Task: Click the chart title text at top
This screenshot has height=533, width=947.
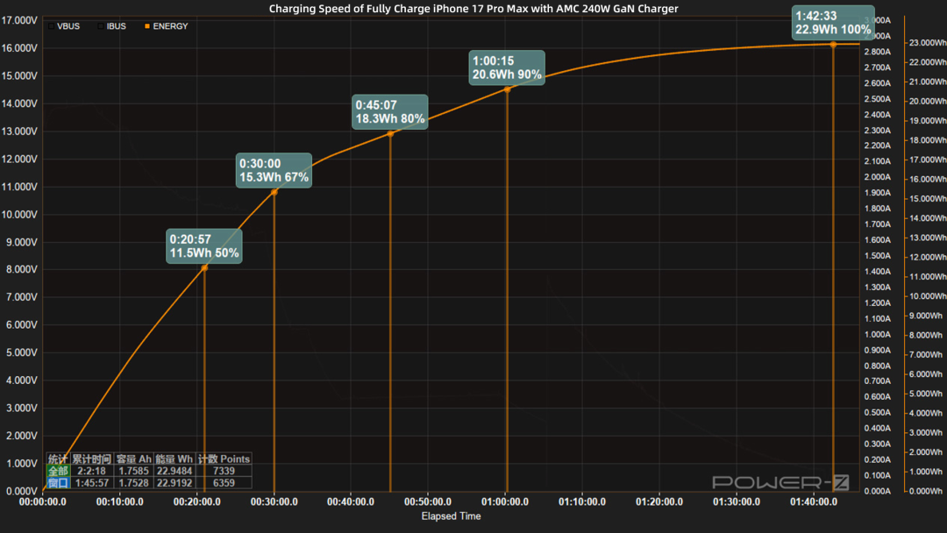Action: 473,9
